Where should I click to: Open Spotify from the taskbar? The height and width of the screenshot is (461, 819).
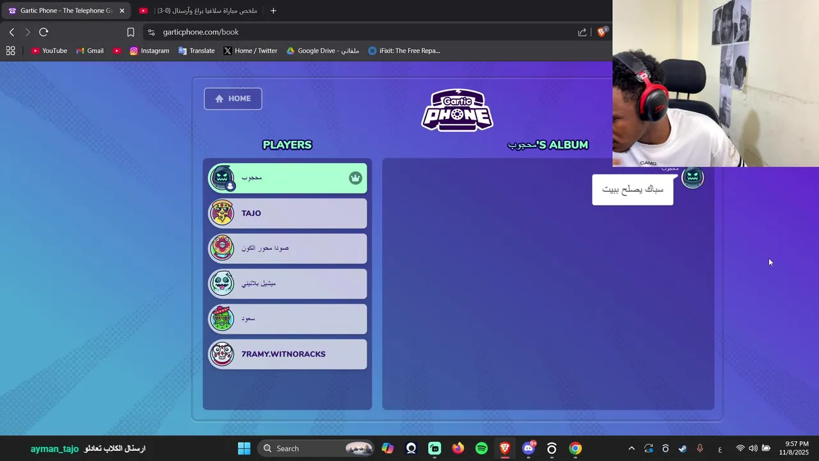481,448
